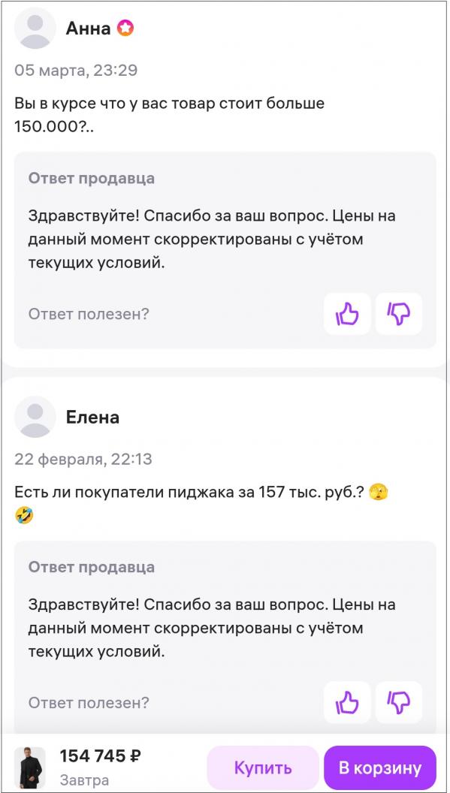
Task: Open the jacket thumbnail in the bottom bar
Action: click(26, 767)
